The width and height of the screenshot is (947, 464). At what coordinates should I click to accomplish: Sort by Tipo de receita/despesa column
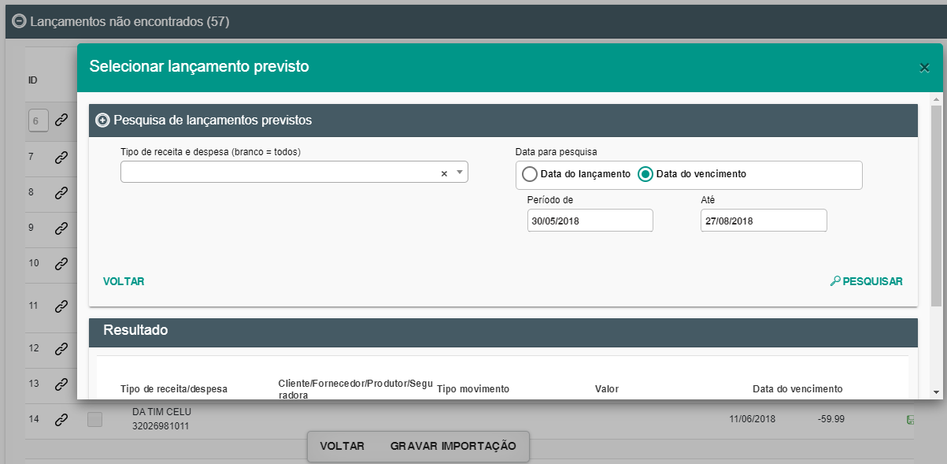[x=174, y=389]
